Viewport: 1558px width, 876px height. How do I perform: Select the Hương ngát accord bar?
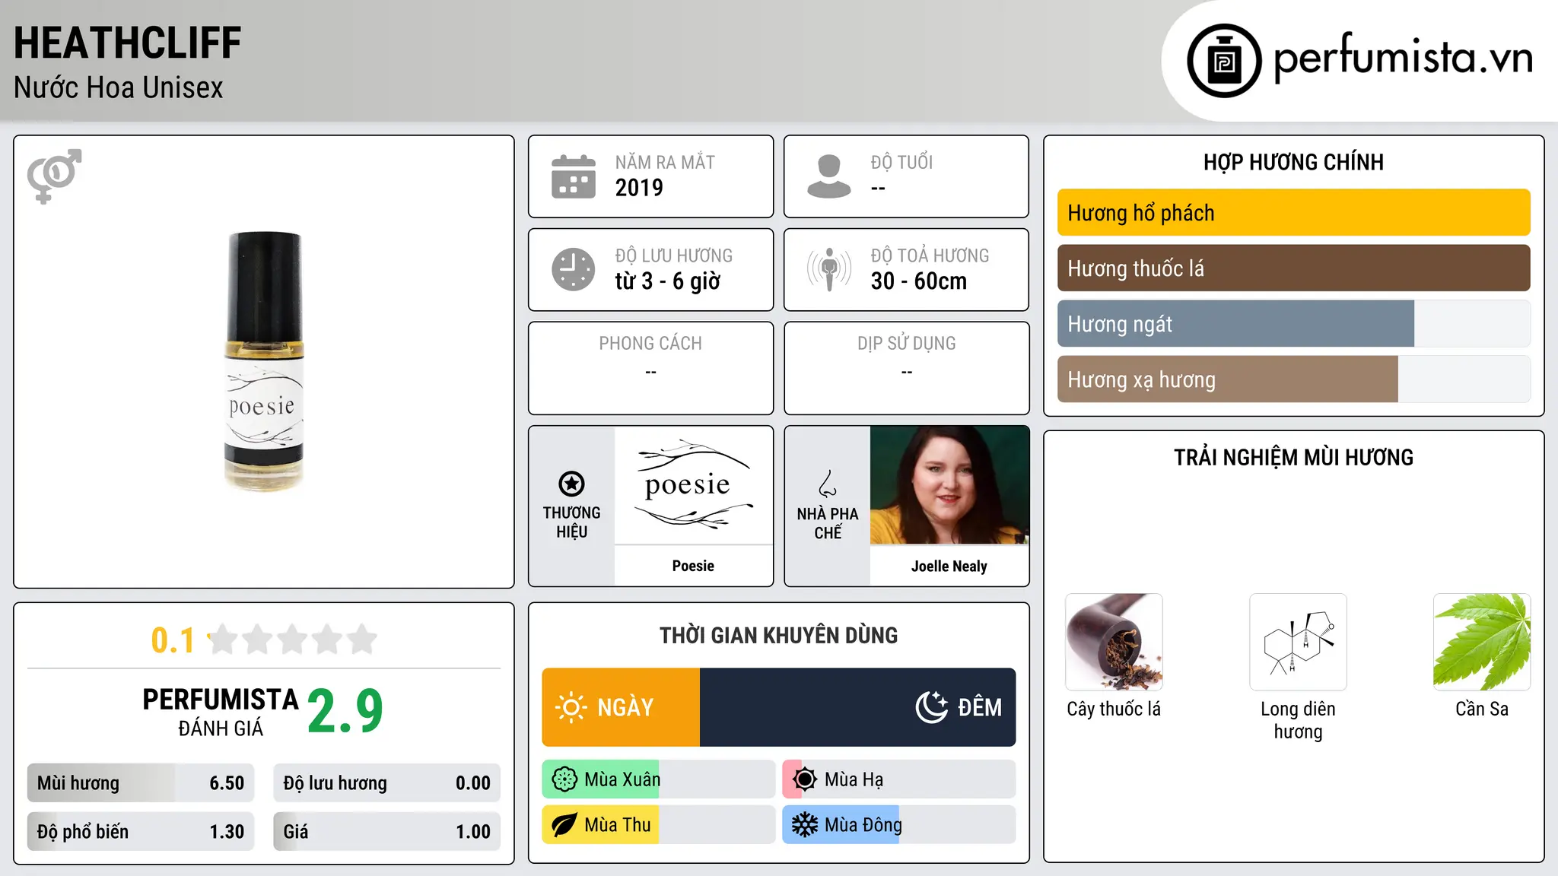point(1293,324)
